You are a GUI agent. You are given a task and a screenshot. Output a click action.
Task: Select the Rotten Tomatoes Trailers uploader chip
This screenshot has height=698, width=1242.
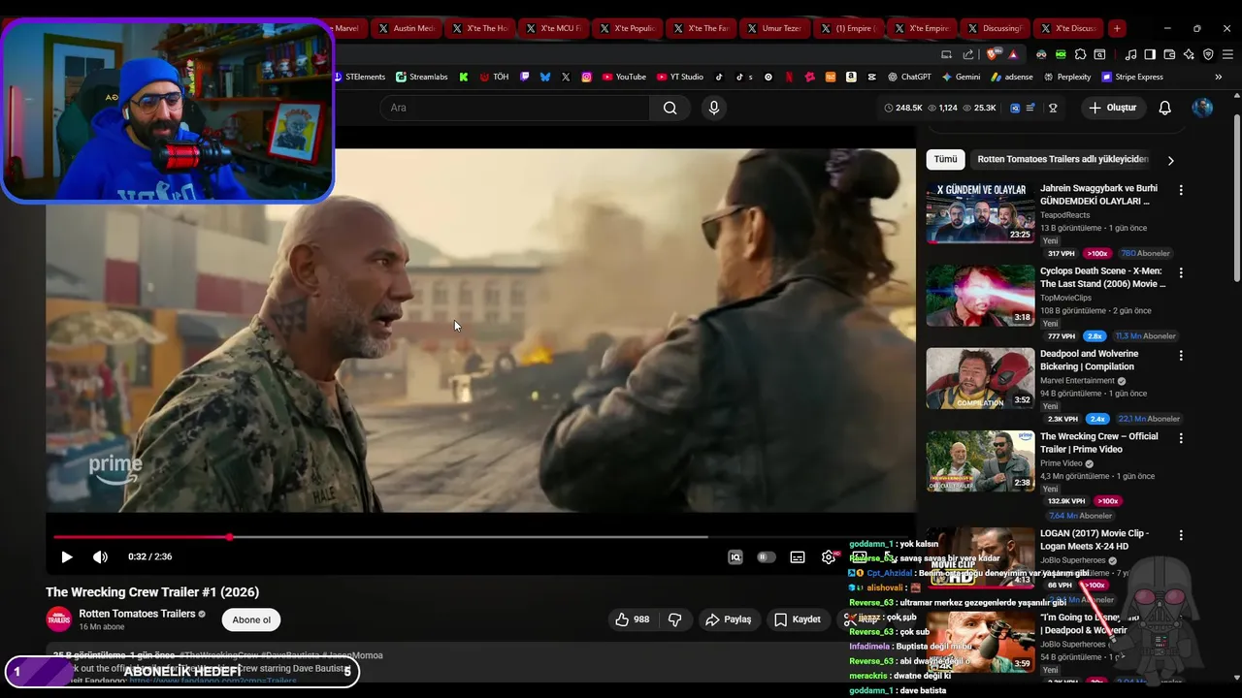click(x=1062, y=159)
